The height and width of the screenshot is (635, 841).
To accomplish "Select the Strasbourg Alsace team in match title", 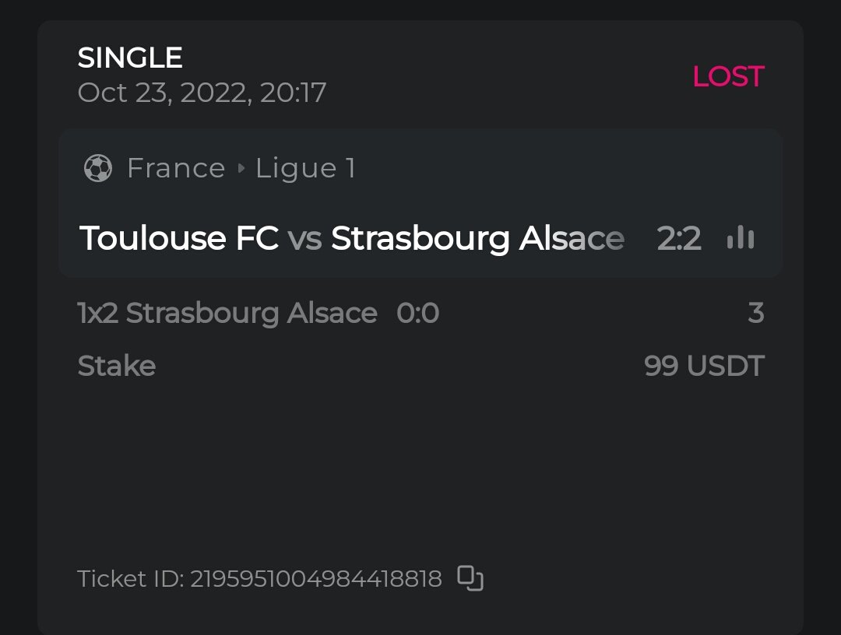I will point(477,238).
